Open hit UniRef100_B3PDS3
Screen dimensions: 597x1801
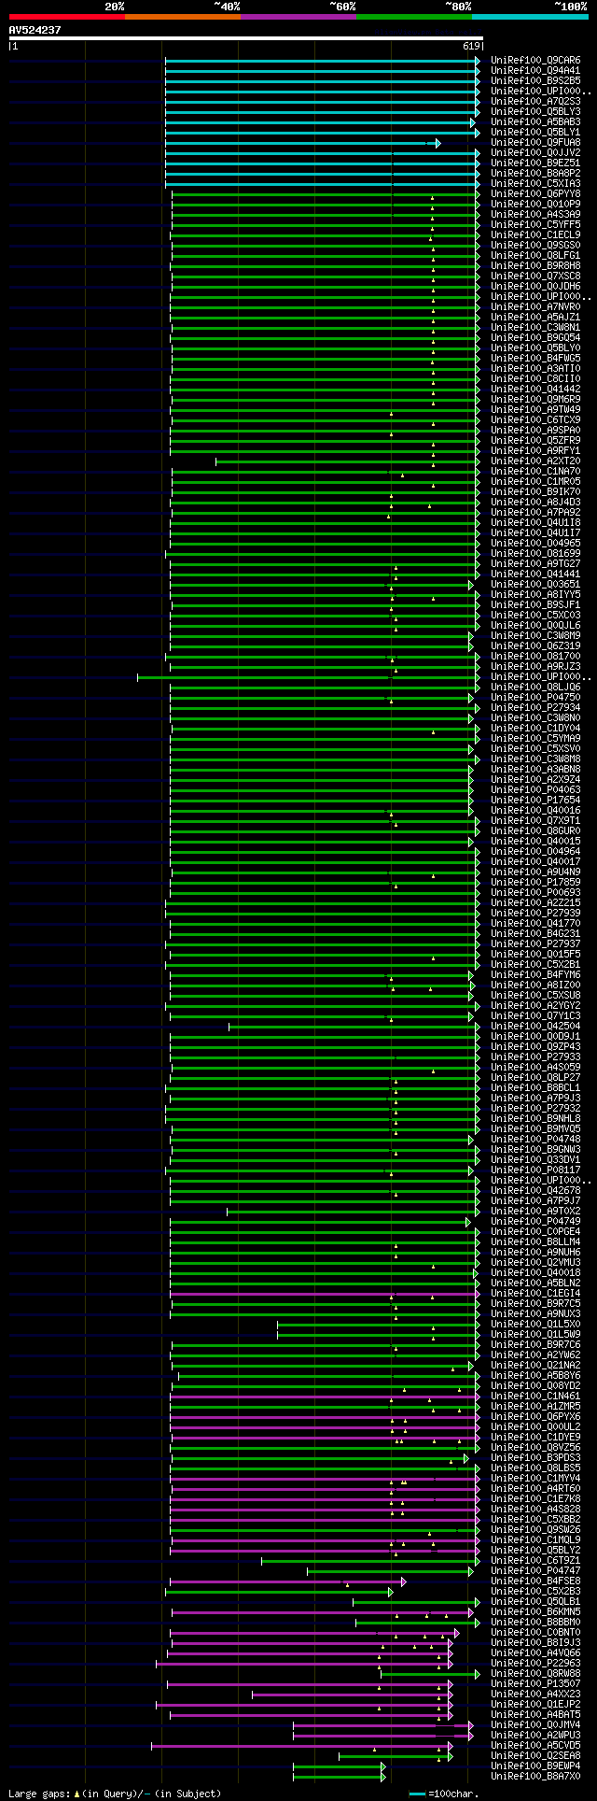coord(535,1458)
